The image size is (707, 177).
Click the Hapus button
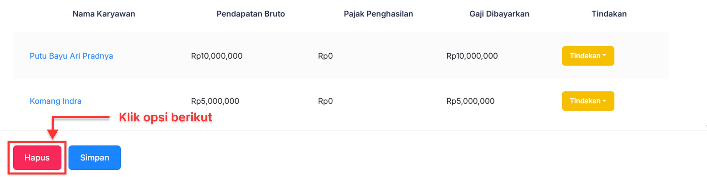click(x=37, y=158)
